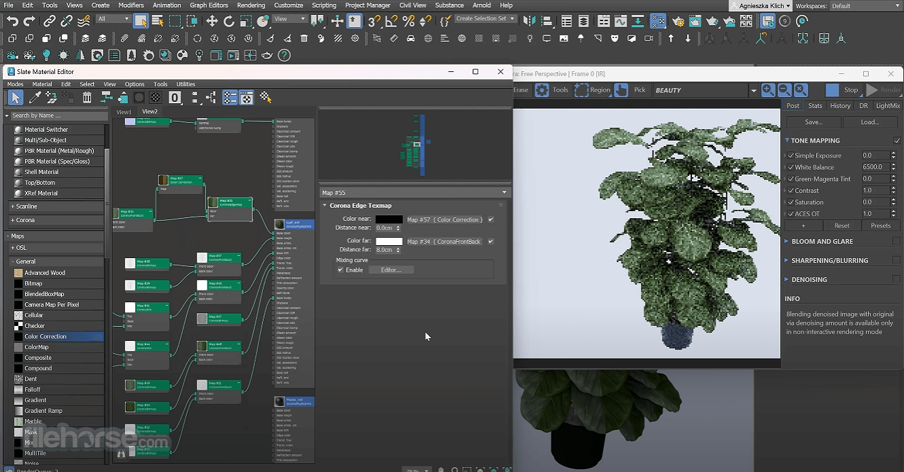Image resolution: width=904 pixels, height=472 pixels.
Task: Toggle the White Balance checkbox
Action: pos(790,167)
